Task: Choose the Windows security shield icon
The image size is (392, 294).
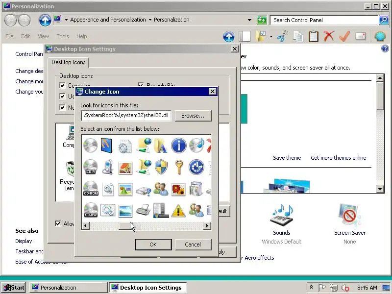Action: (x=161, y=167)
